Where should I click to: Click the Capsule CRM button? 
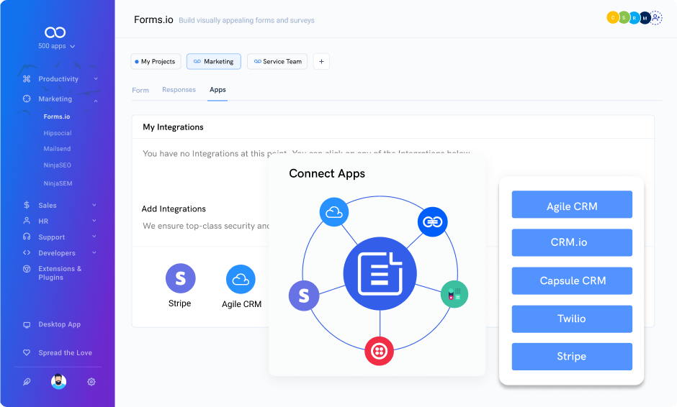click(x=572, y=280)
